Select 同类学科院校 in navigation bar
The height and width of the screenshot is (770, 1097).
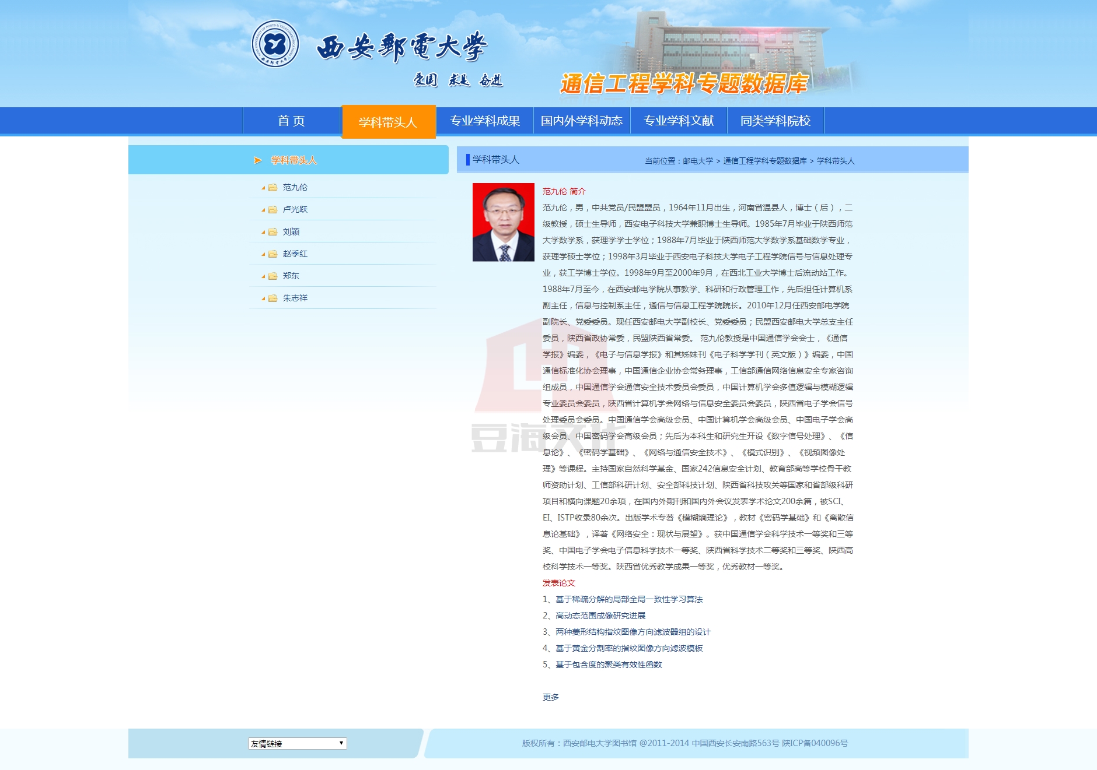(775, 121)
